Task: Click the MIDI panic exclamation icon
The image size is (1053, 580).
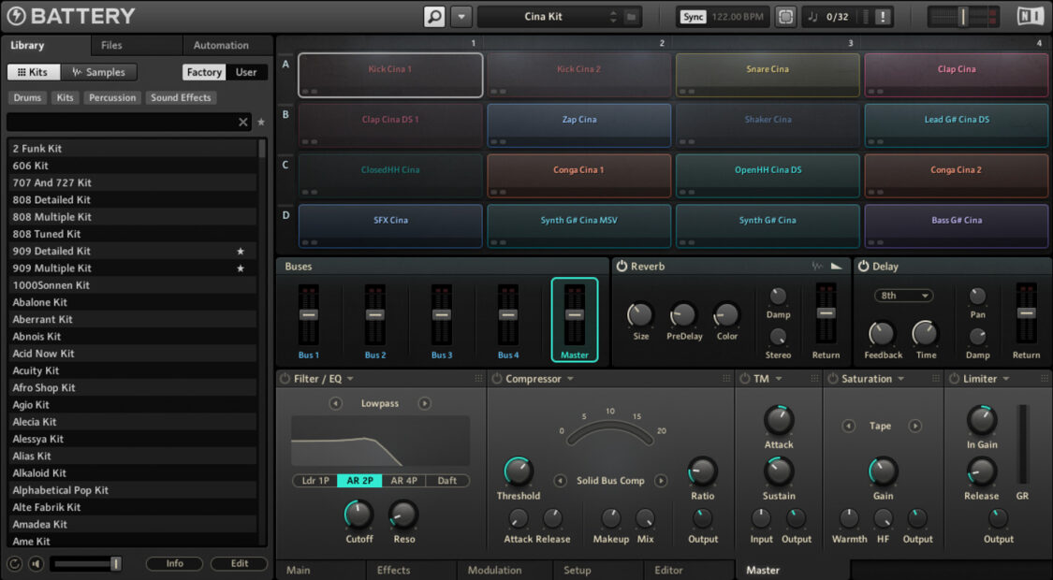Action: (x=882, y=16)
